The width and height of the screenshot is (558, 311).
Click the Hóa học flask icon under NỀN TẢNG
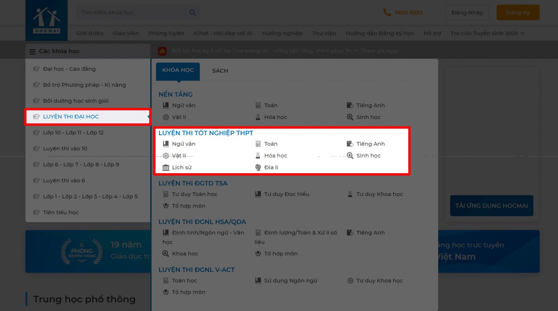click(258, 117)
